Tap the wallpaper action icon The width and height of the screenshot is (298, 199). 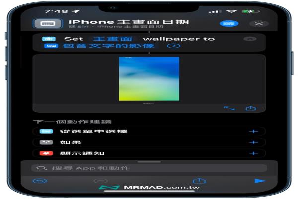tap(49, 39)
